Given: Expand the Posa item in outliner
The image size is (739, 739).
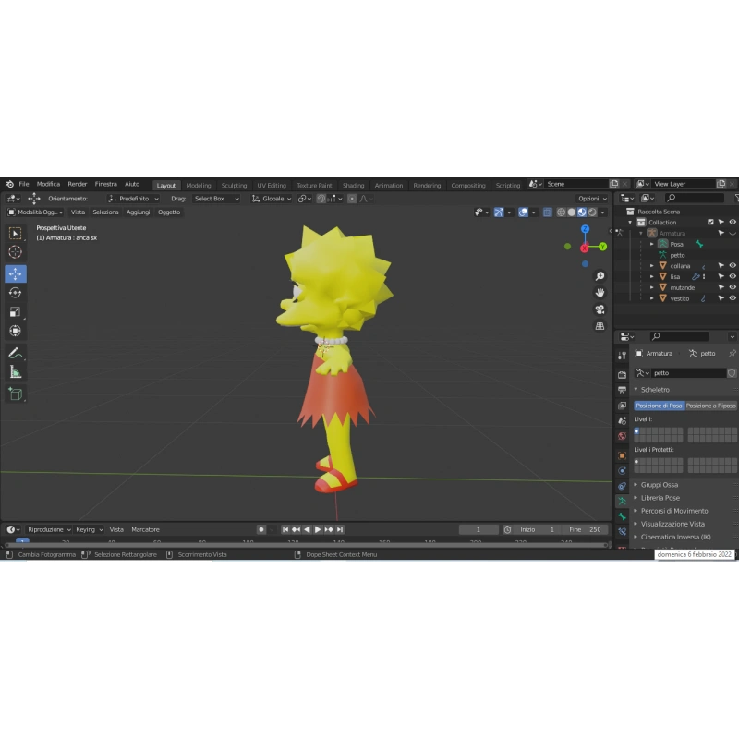Looking at the screenshot, I should (652, 244).
